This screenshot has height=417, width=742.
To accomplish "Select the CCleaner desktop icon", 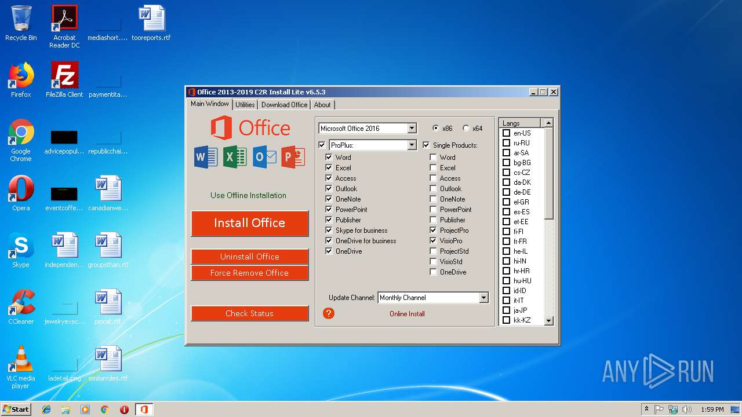I will pos(21,307).
